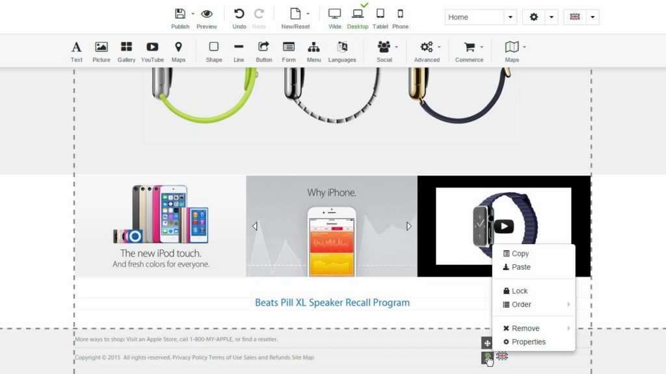666x374 pixels.
Task: Insert a Button element
Action: coord(263,52)
